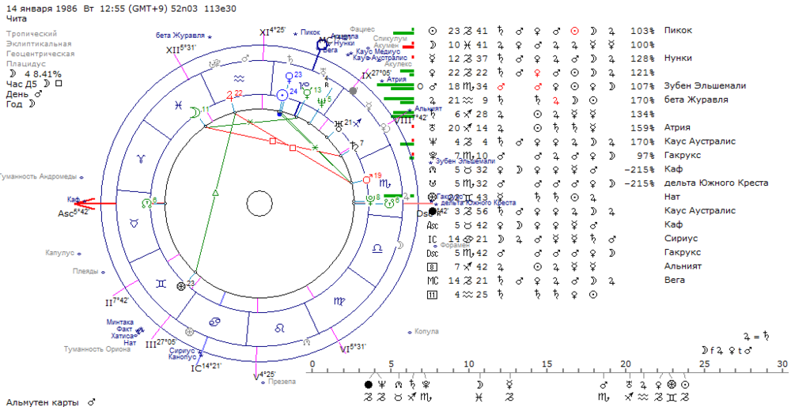Select the blue Venus glyph marked 23 in wheel
This screenshot has height=407, width=791.
pos(290,77)
